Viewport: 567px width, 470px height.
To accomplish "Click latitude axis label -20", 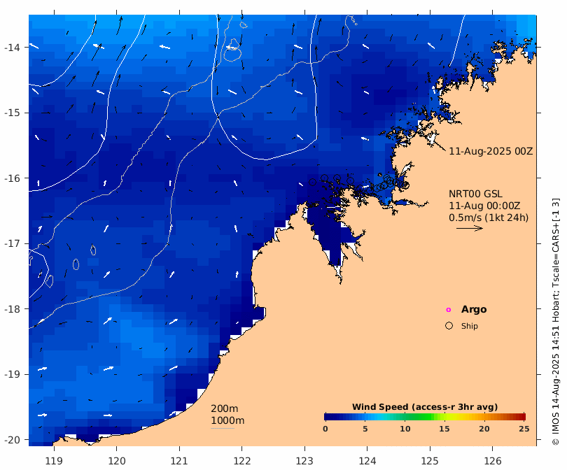I will click(12, 440).
